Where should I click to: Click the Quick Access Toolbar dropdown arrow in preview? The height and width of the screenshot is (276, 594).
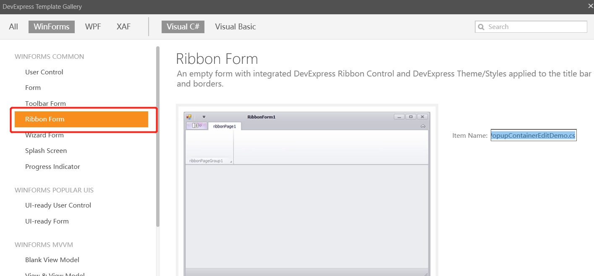pyautogui.click(x=204, y=116)
